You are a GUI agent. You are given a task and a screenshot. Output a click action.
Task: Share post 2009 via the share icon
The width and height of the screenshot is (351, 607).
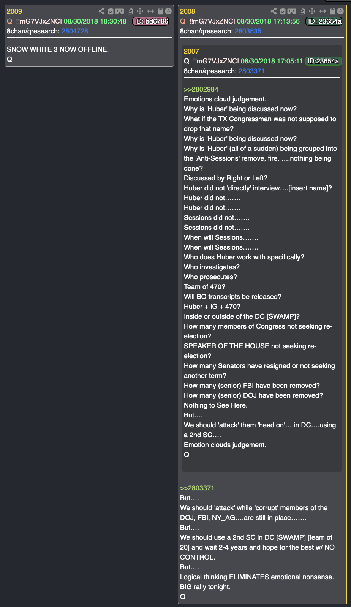tap(101, 11)
